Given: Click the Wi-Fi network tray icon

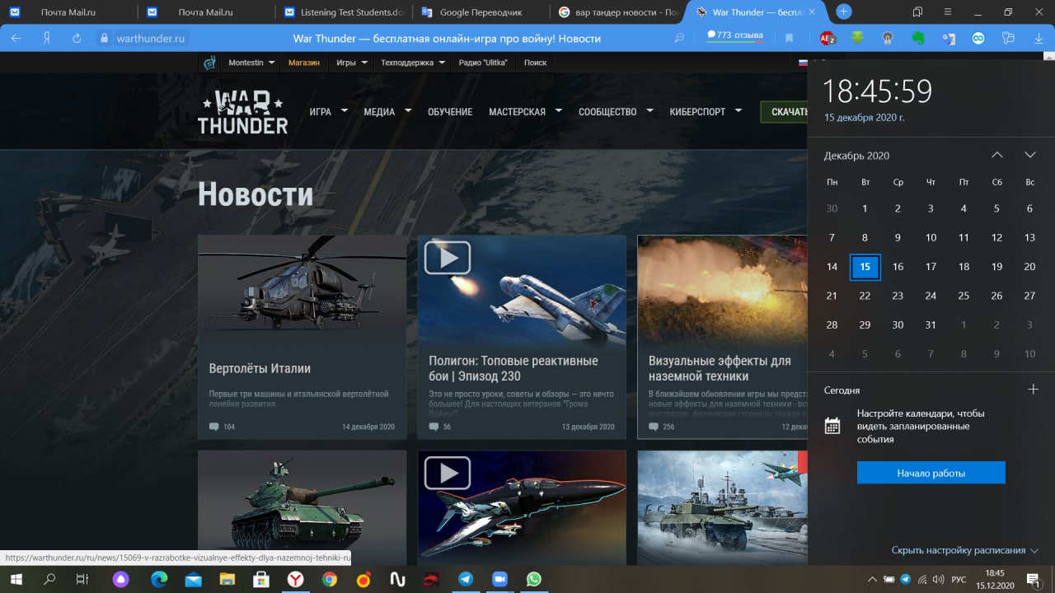Looking at the screenshot, I should (x=922, y=580).
